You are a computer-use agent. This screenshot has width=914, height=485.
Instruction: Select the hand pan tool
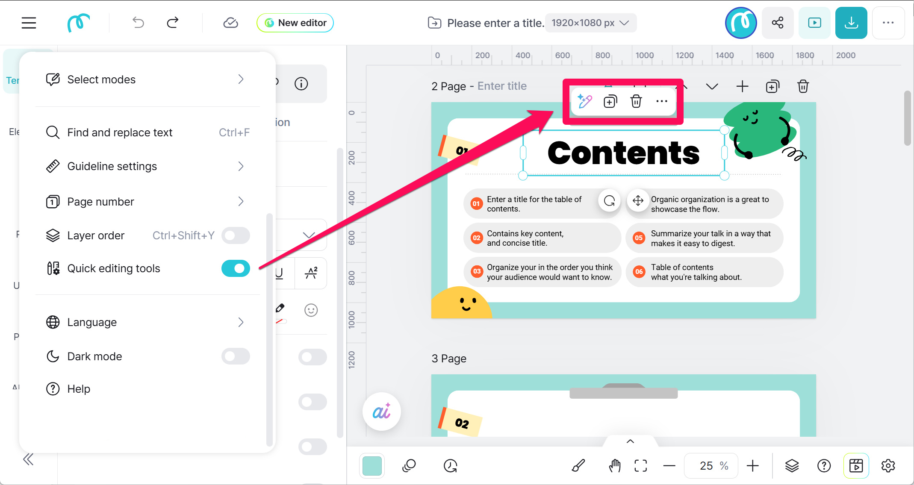(x=614, y=466)
